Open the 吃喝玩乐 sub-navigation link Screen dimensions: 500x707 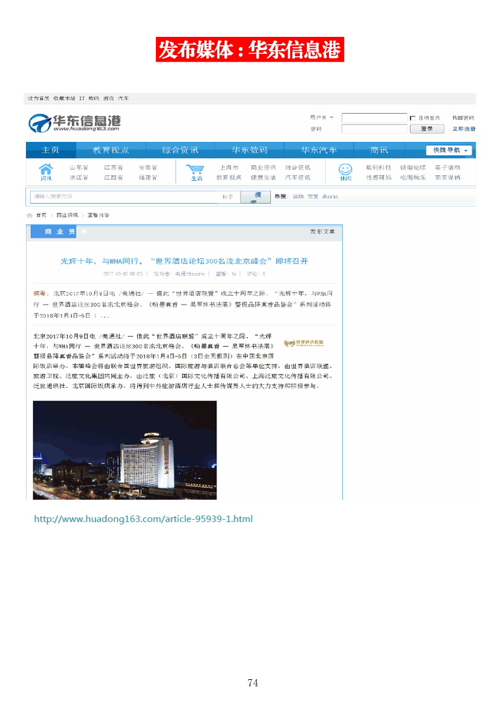[x=413, y=178]
